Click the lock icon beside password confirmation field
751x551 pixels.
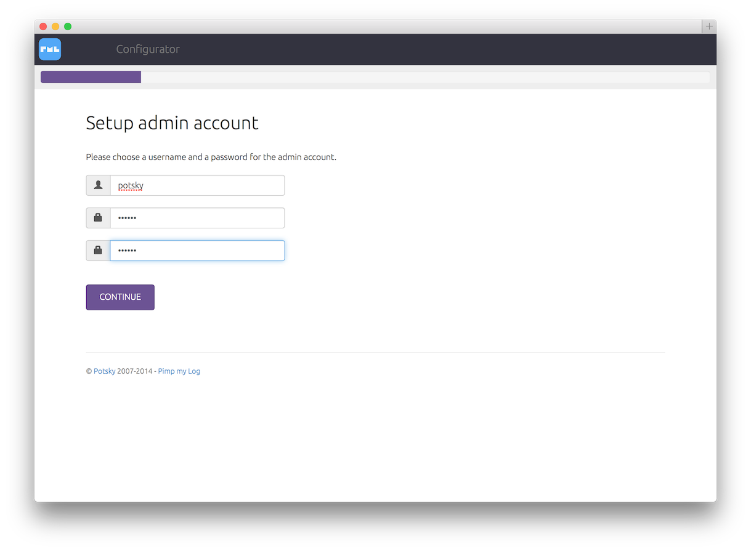point(98,251)
